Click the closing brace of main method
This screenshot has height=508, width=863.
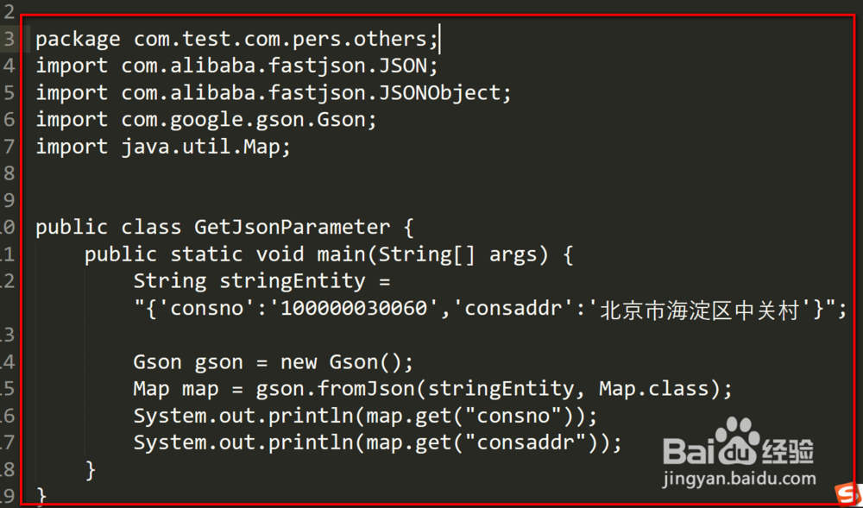coord(91,470)
